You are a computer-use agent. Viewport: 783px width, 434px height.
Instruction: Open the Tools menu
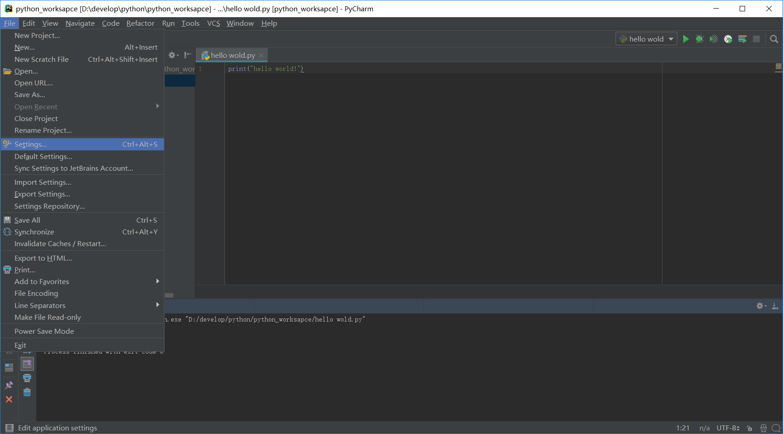tap(190, 23)
